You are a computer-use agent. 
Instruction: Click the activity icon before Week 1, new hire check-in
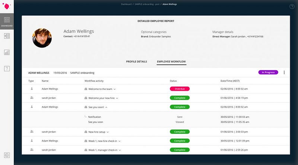click(x=86, y=141)
